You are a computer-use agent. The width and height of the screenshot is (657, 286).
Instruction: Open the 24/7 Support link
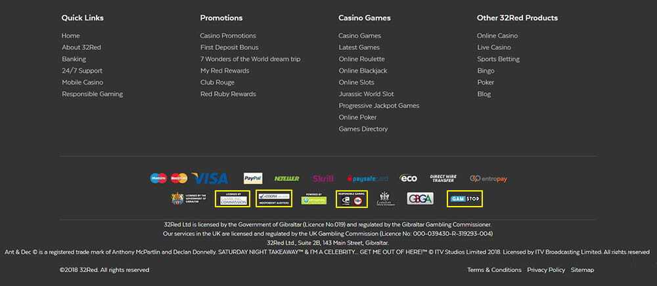click(82, 71)
